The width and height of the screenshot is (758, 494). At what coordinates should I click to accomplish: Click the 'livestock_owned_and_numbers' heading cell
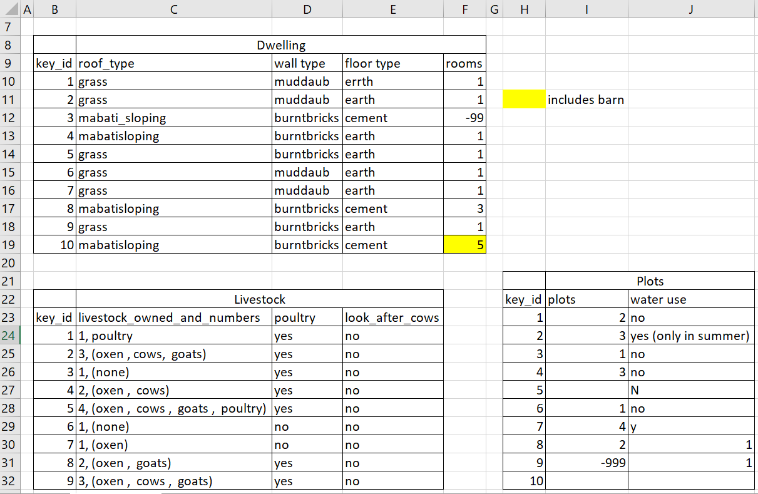point(174,317)
